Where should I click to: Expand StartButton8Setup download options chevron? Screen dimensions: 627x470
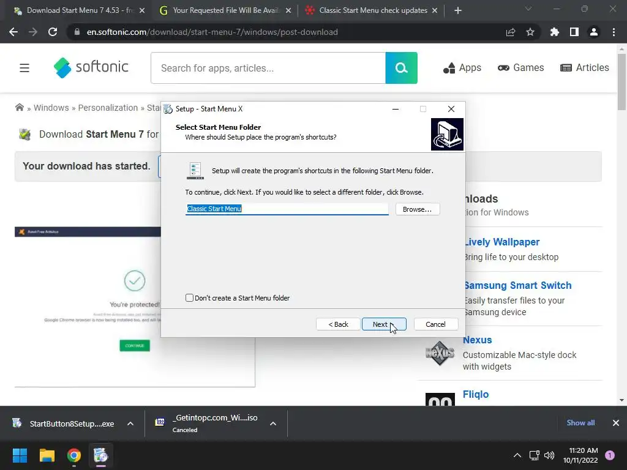tap(130, 423)
